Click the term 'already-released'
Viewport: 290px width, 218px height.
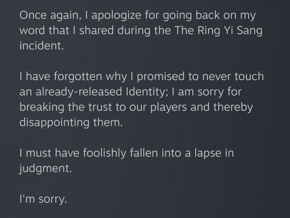(x=79, y=92)
